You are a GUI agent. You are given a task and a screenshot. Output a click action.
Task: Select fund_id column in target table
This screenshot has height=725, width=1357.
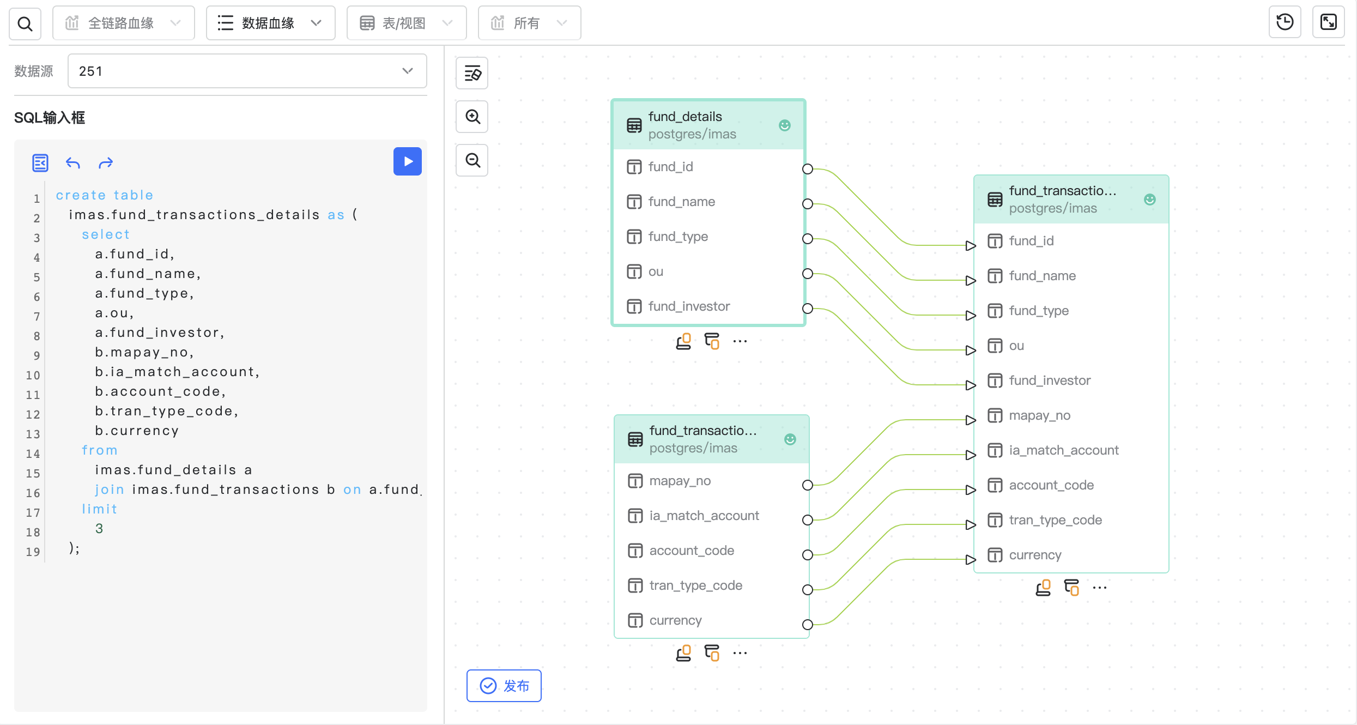point(1071,241)
